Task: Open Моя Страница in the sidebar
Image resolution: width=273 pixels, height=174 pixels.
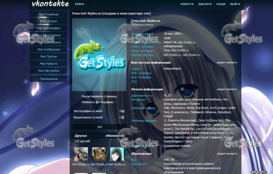Action: click(48, 14)
